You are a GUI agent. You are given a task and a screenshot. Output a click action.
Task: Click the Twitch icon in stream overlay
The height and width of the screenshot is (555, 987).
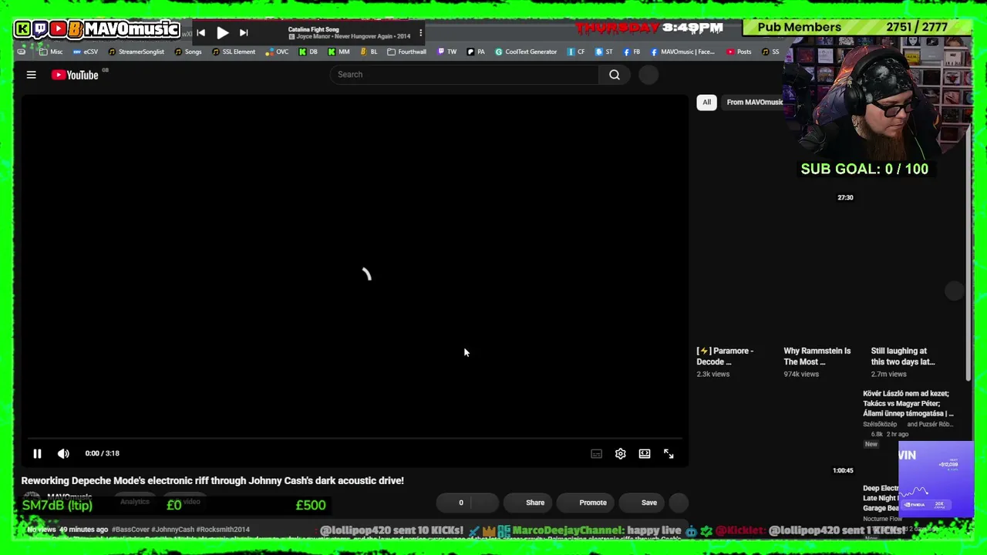click(40, 29)
